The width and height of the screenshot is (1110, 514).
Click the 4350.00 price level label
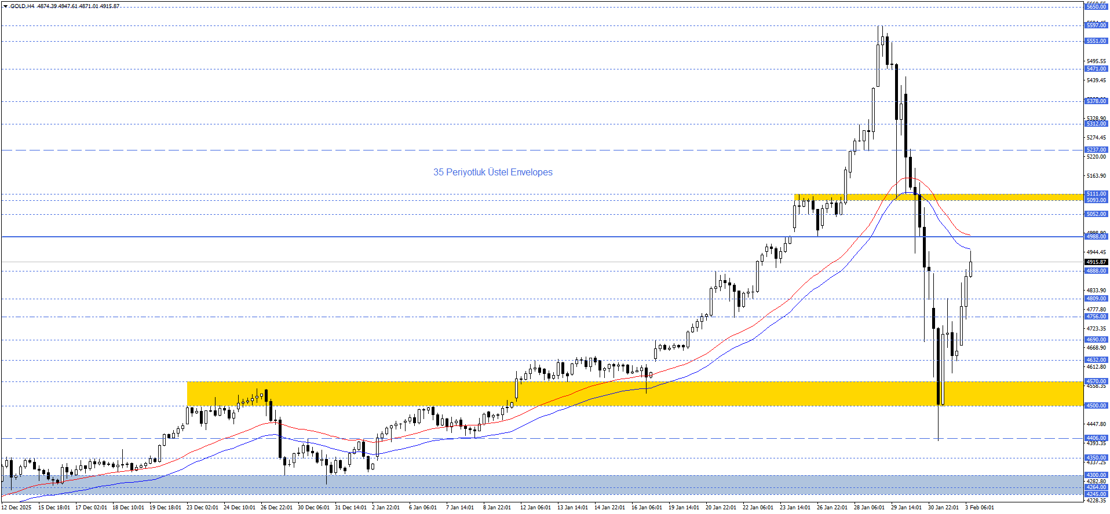click(1096, 458)
